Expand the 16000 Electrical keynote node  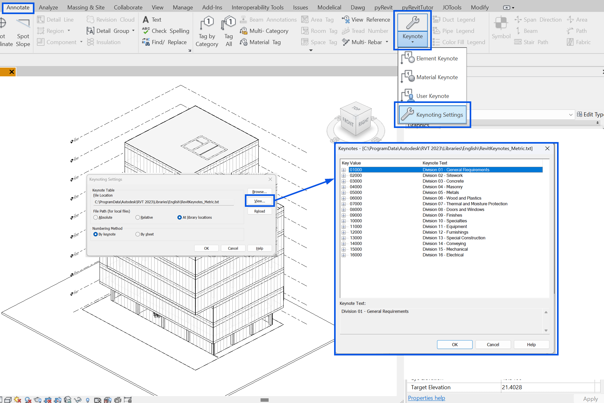344,255
